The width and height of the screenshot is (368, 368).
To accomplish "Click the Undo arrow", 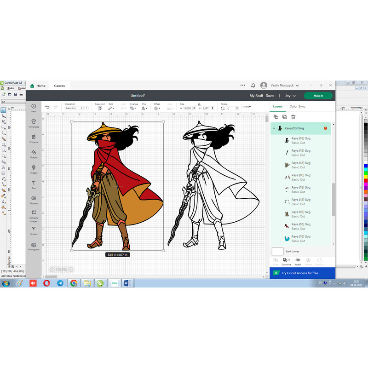I will coord(47,107).
